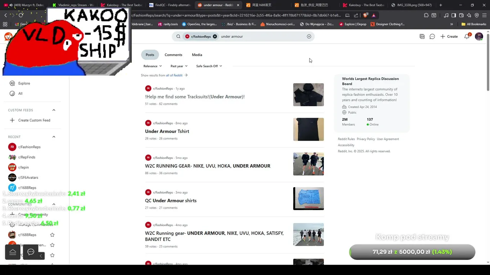Click the donation goal progress bar
Viewport: 490px width, 275px height.
click(x=412, y=252)
